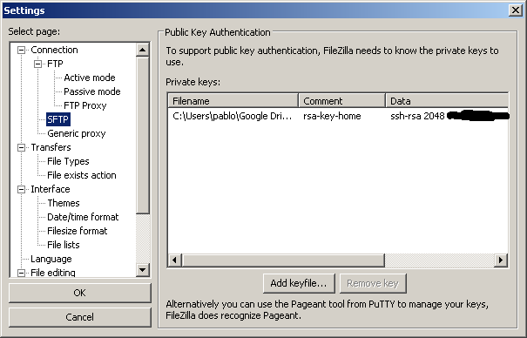The height and width of the screenshot is (338, 527).
Task: Open the FTP settings page
Action: tap(55, 64)
